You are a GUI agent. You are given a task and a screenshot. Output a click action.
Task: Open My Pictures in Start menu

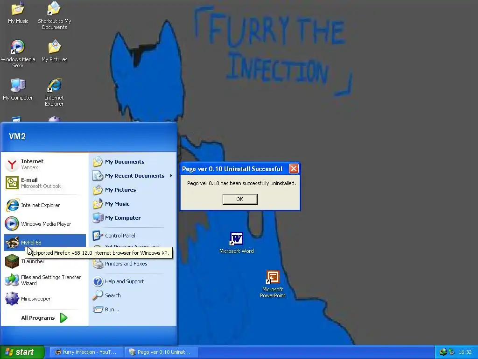pos(133,190)
